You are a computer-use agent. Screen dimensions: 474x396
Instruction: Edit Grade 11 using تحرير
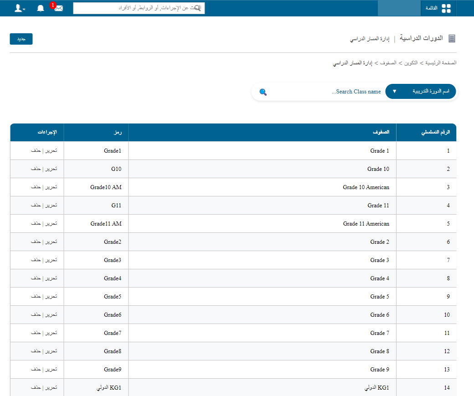tap(51, 205)
